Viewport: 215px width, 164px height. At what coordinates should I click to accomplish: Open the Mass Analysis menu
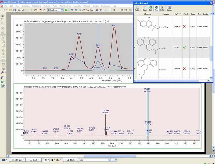pyautogui.click(x=65, y=6)
